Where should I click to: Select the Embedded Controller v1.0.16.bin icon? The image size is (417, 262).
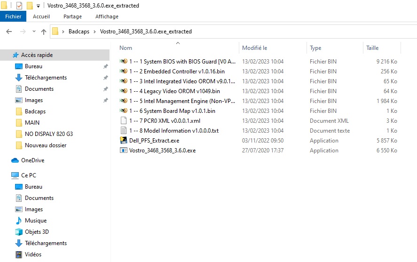point(123,71)
